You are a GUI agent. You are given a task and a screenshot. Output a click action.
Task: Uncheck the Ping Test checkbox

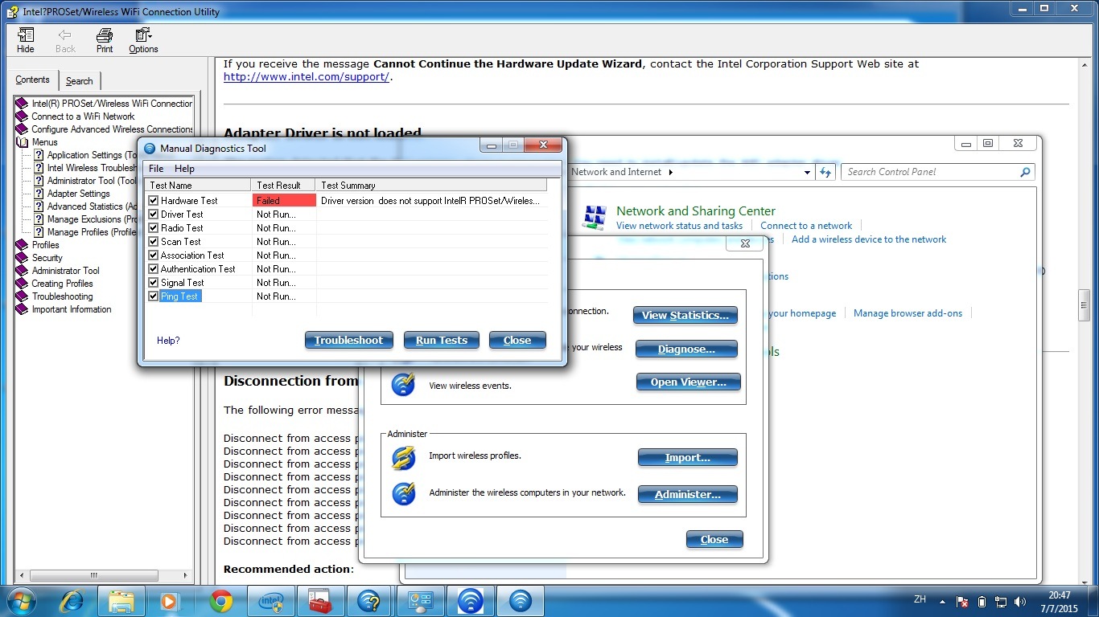pos(154,296)
